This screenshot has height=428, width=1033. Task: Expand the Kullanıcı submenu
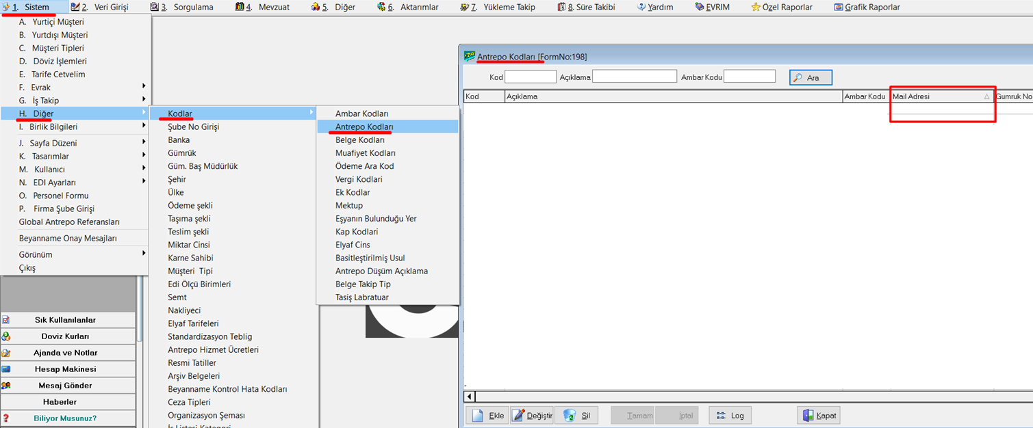pos(75,169)
